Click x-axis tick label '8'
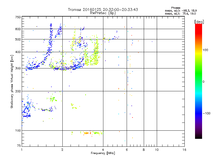 144,150
